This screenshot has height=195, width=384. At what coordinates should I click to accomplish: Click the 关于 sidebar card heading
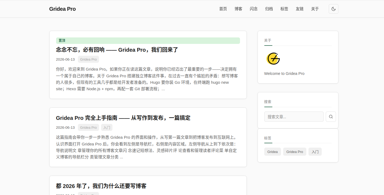[268, 40]
